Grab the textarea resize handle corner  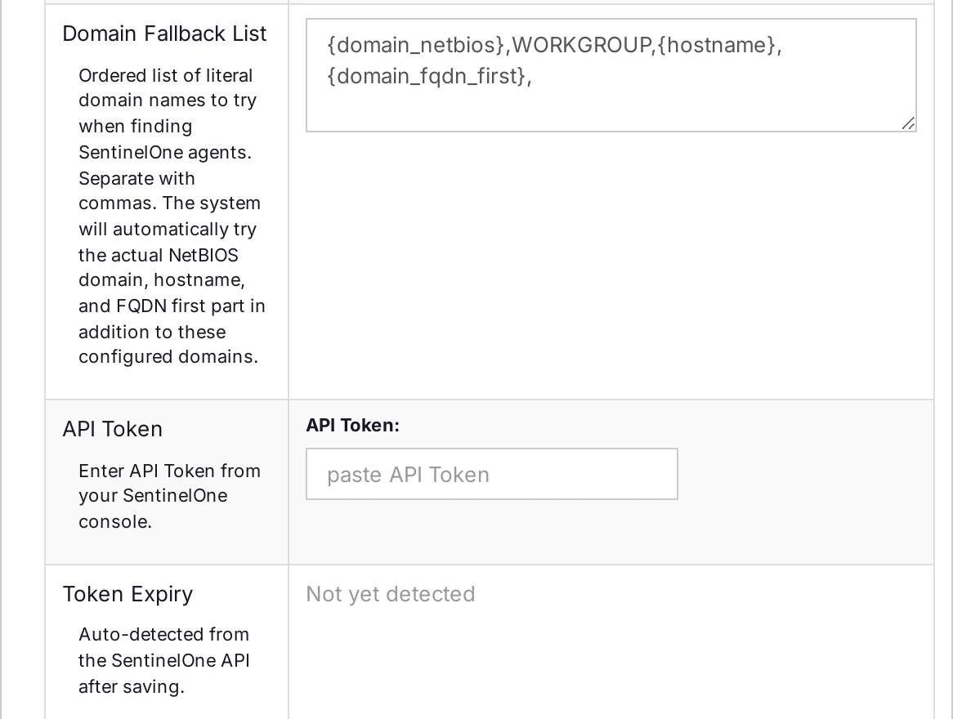908,123
